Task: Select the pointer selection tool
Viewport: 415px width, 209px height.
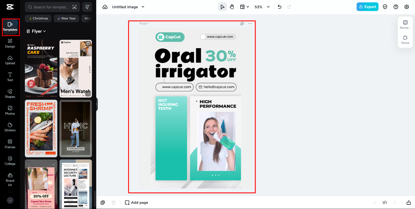Action: click(x=222, y=7)
